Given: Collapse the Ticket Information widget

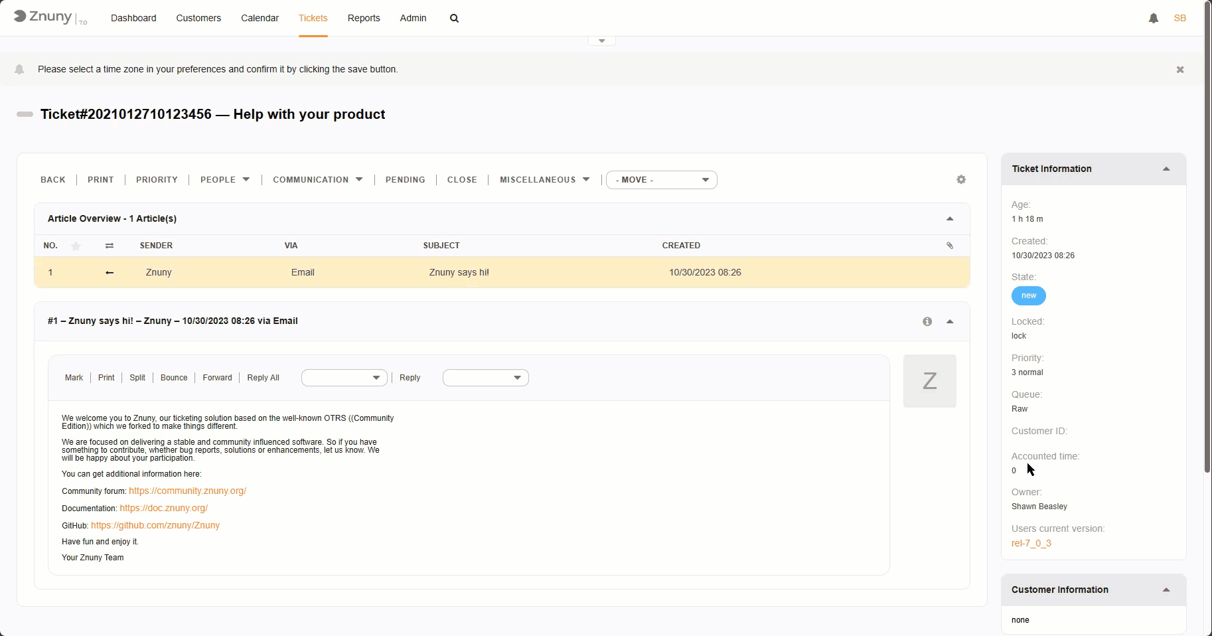Looking at the screenshot, I should pos(1166,169).
